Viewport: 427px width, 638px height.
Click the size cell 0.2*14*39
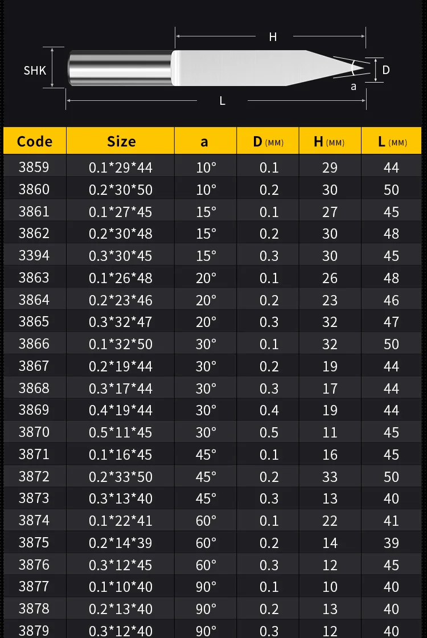point(121,543)
